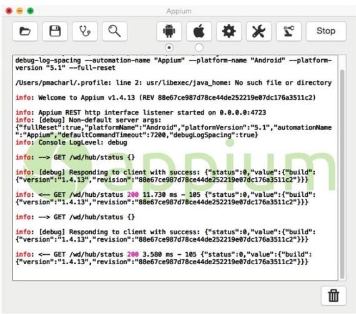356x314 pixels.
Task: Click the 'Welcome to Appium v1.4.13' log line
Action: [166, 98]
